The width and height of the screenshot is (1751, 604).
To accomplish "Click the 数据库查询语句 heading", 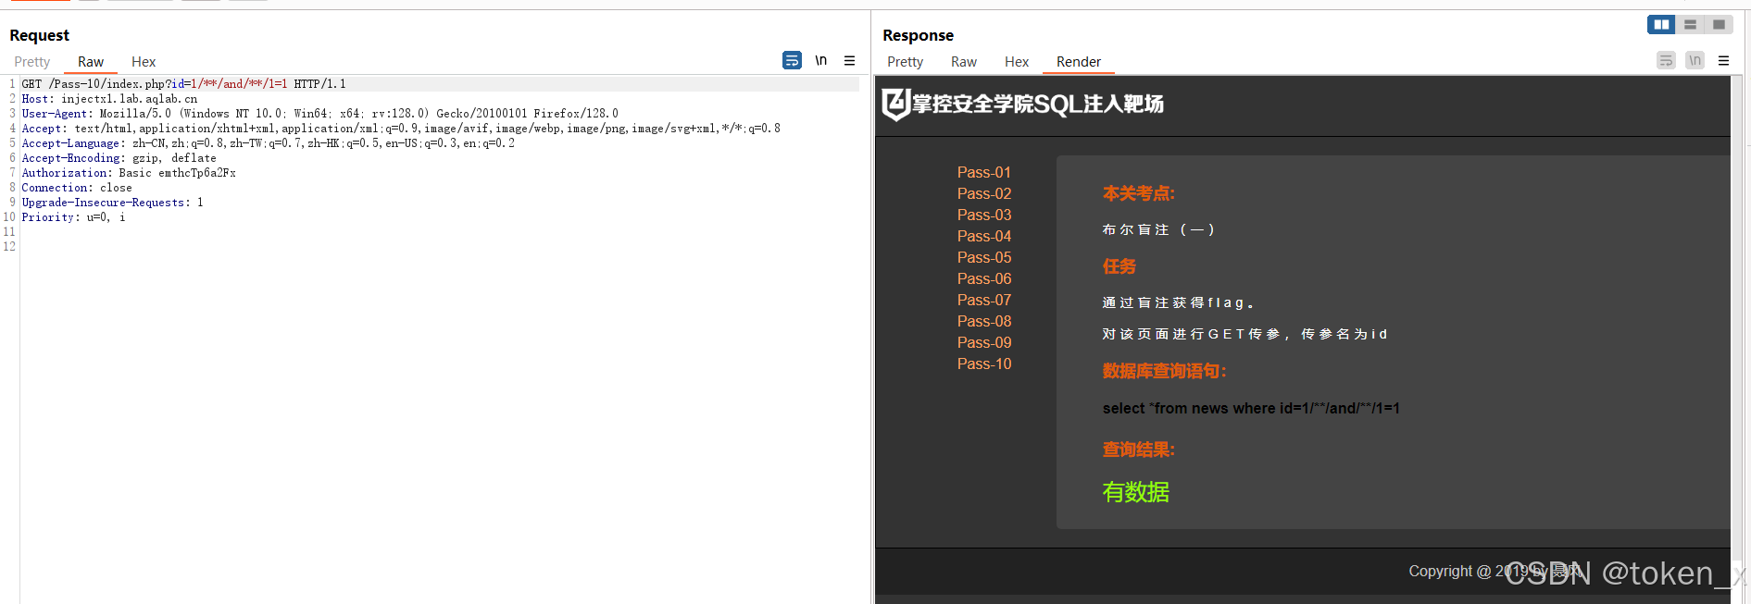I will [x=1164, y=371].
